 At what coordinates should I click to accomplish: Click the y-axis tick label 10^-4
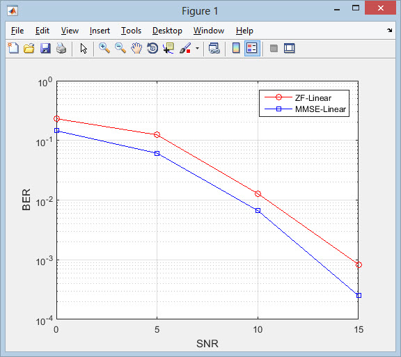(45, 321)
